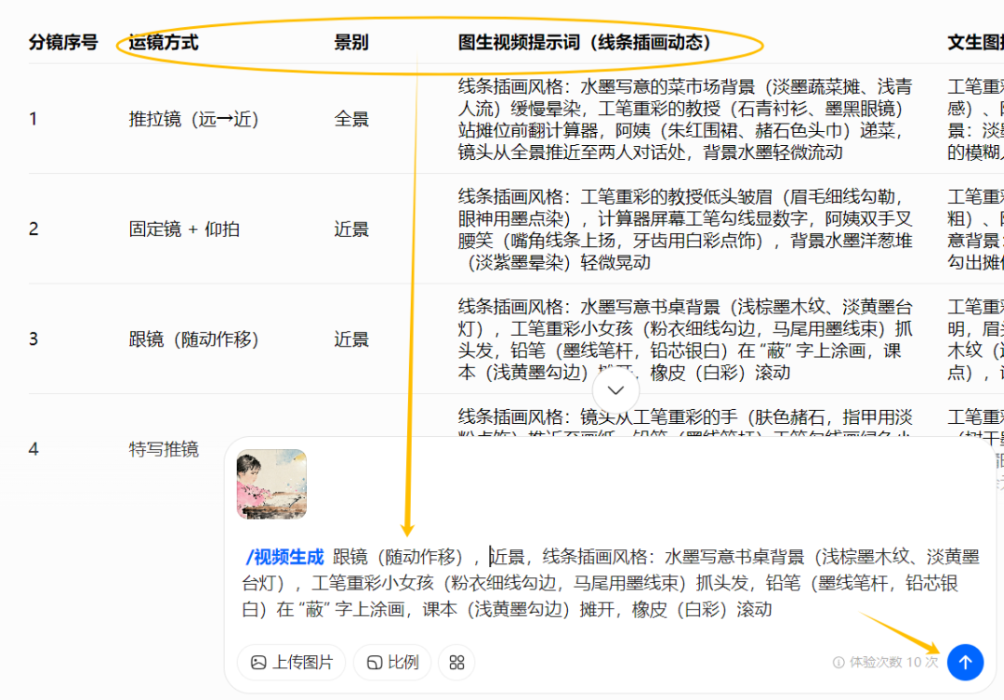Click the 图生视频提示词 column header

coord(585,42)
